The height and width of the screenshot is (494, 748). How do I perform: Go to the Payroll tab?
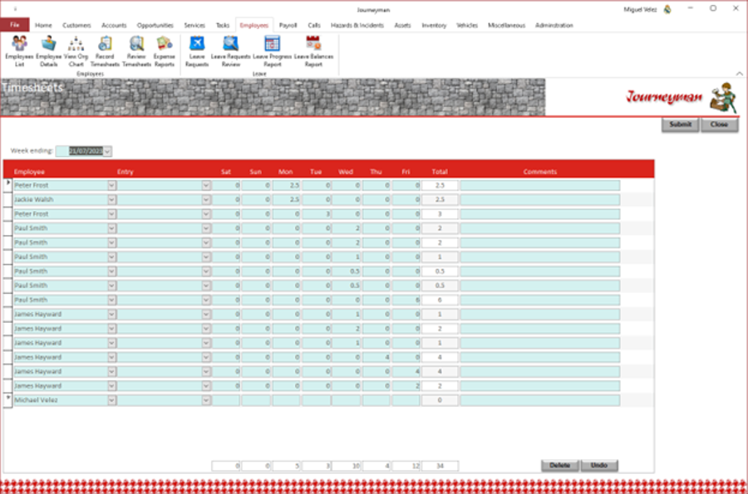pyautogui.click(x=288, y=25)
